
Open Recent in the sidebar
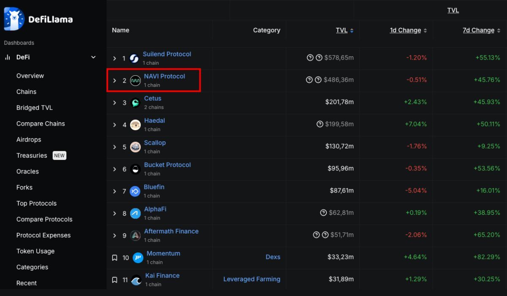click(27, 283)
